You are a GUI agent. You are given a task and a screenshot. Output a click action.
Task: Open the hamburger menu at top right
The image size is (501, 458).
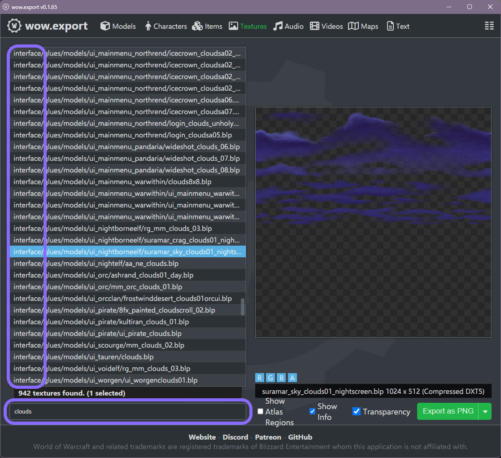coord(489,26)
